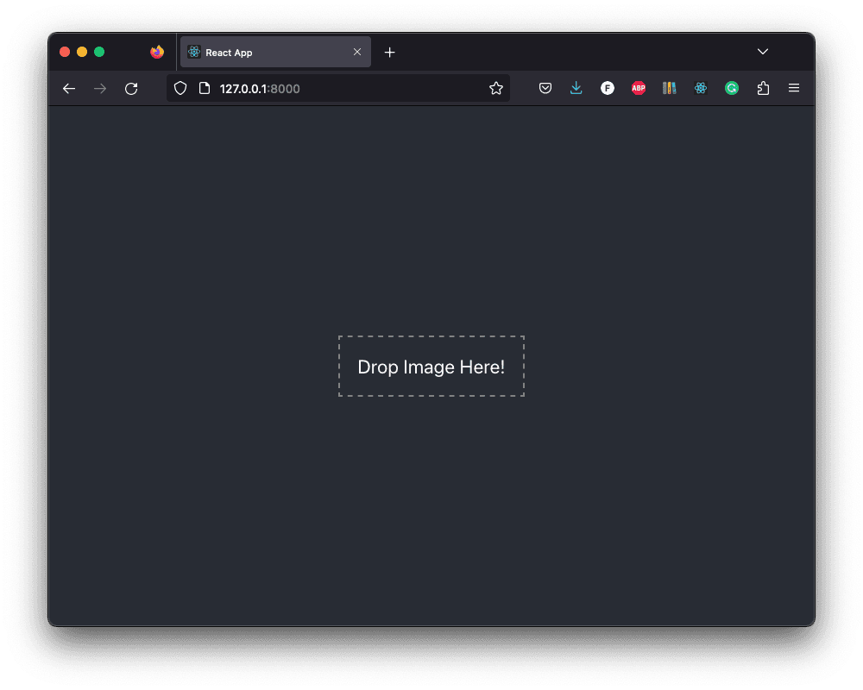Show site information page icon
This screenshot has height=690, width=863.
point(205,89)
